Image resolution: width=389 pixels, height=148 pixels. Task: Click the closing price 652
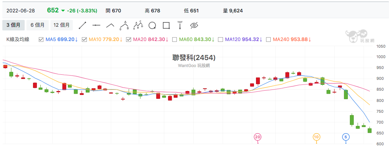(53, 10)
